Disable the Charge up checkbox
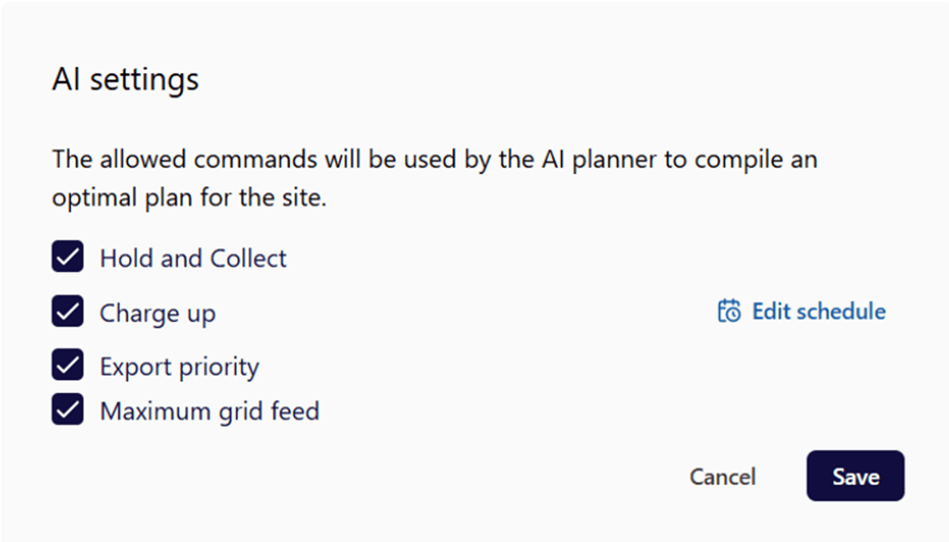This screenshot has width=949, height=542. [x=68, y=311]
